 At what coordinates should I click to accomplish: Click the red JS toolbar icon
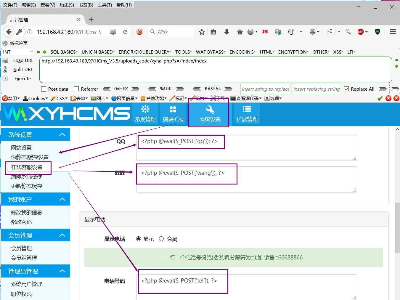(265, 32)
